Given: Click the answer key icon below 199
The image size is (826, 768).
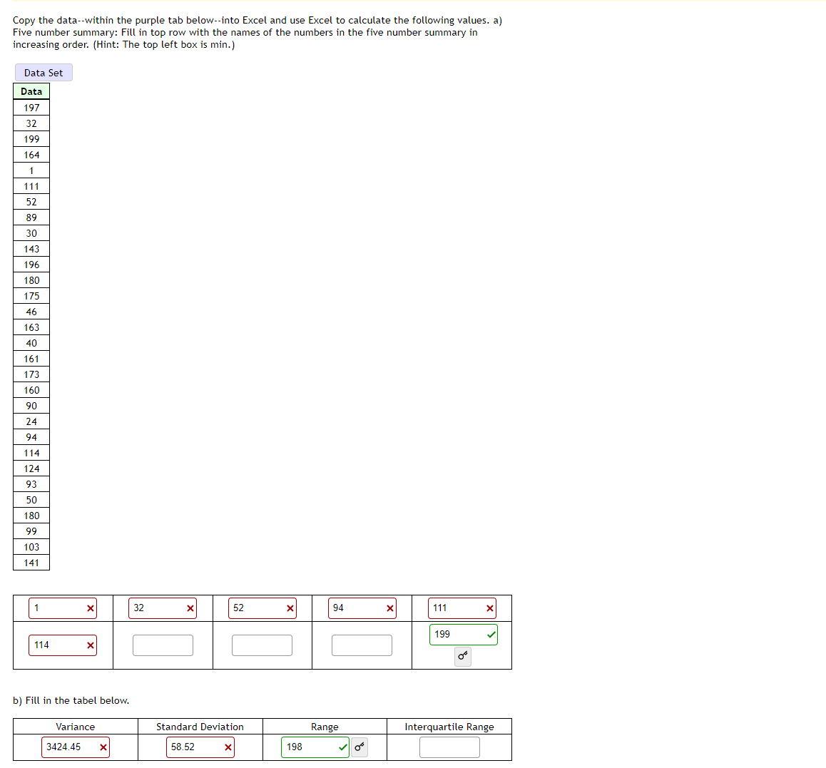Looking at the screenshot, I should click(x=462, y=657).
